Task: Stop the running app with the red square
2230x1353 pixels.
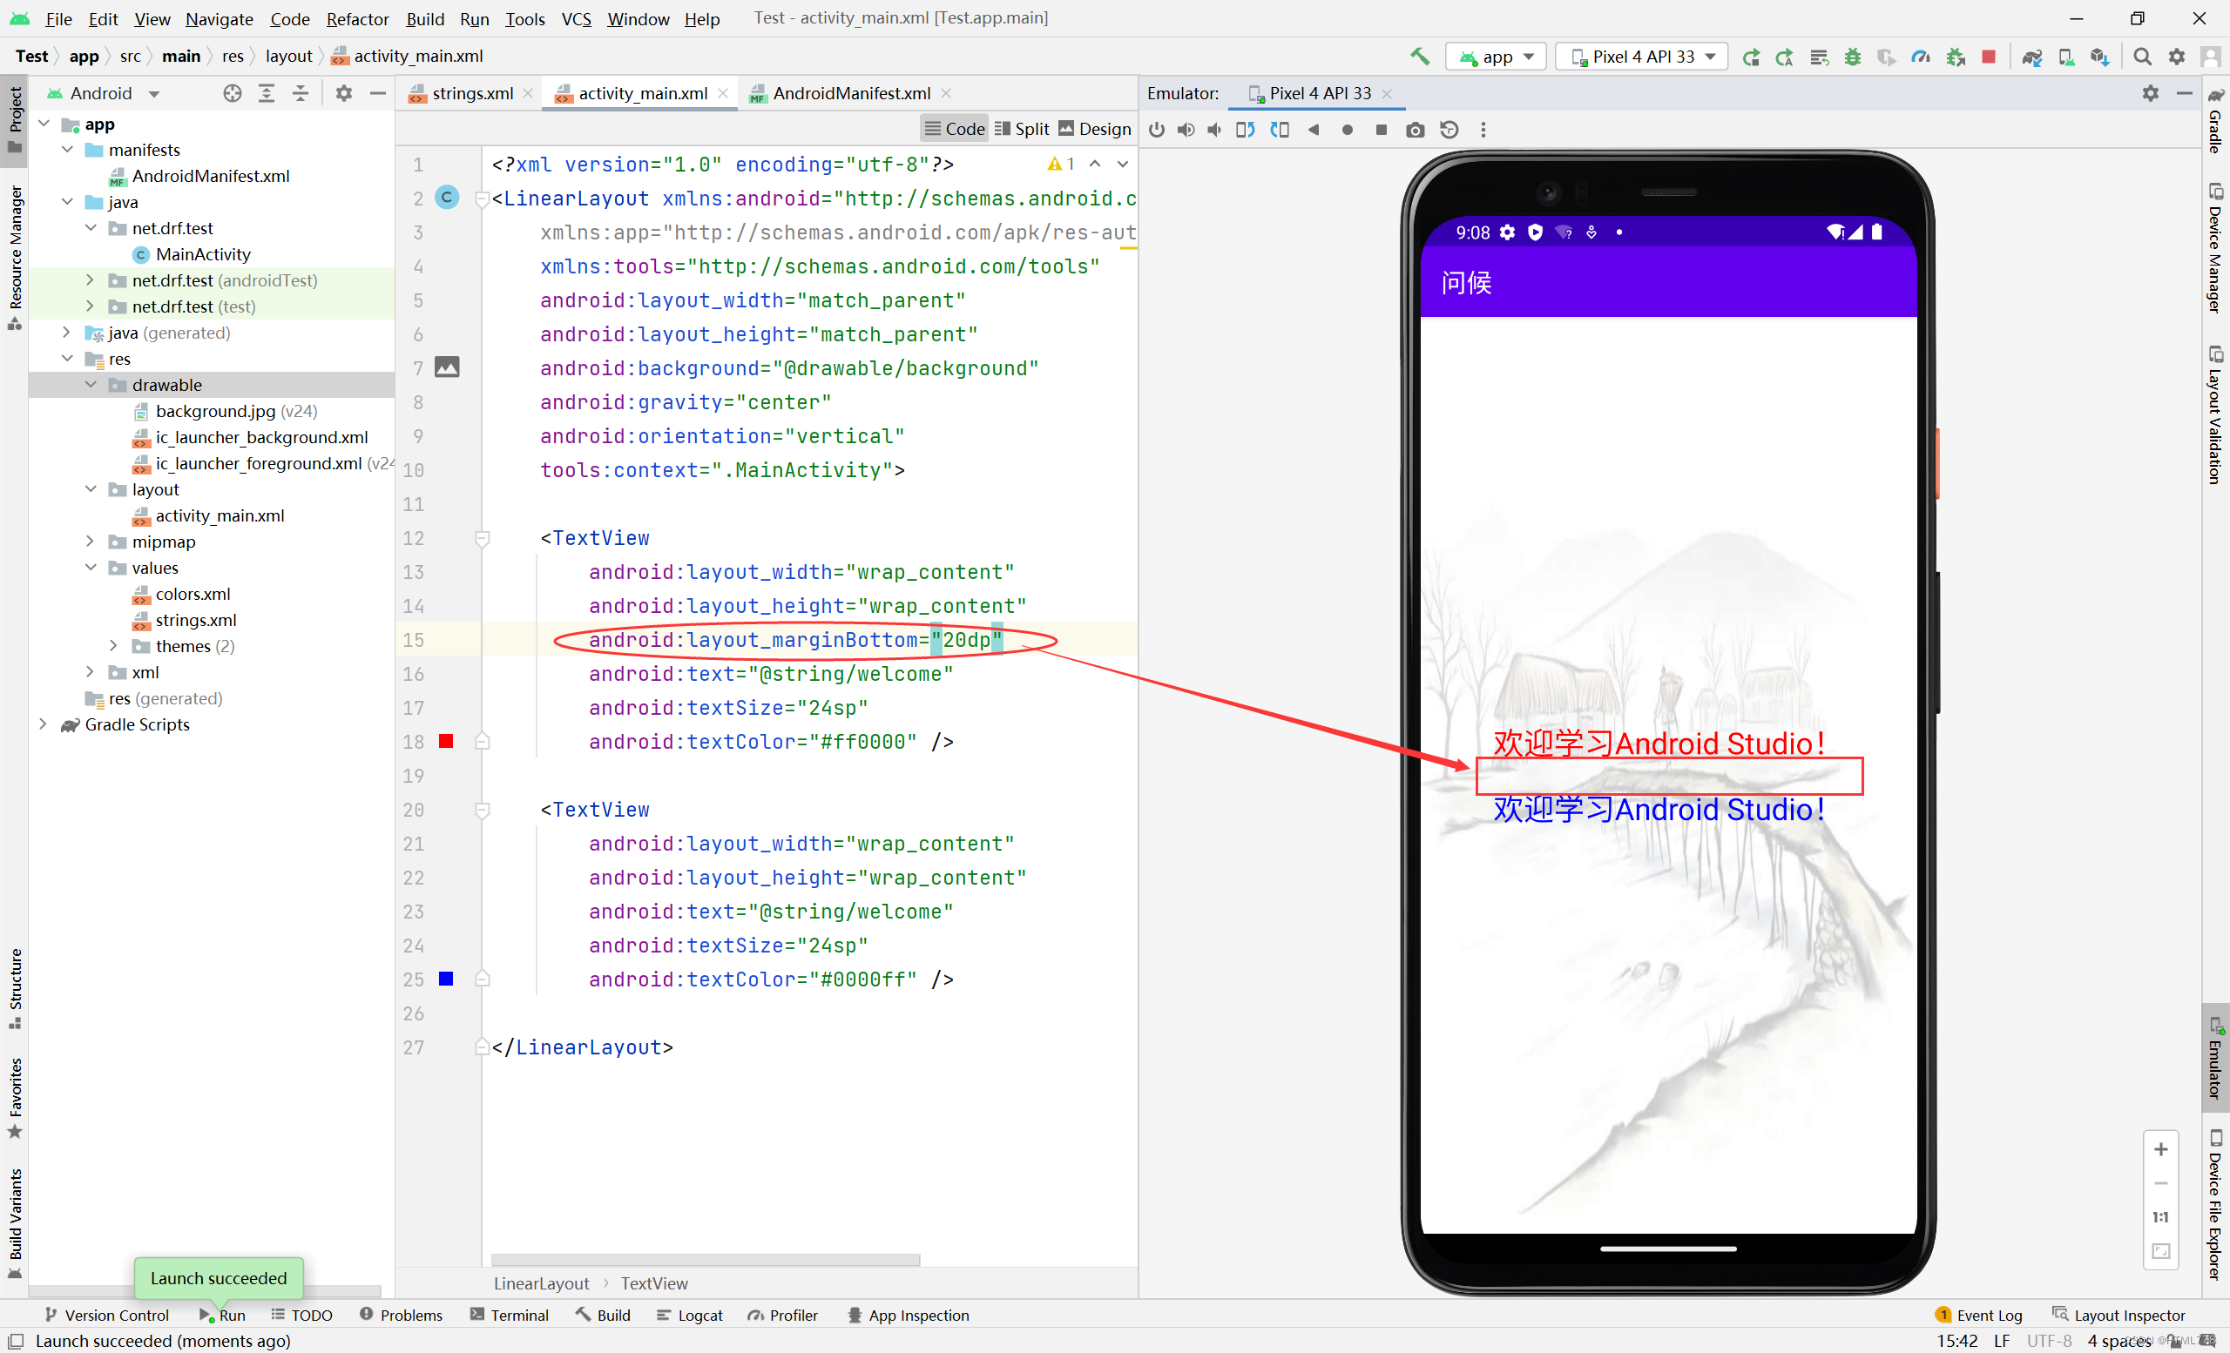Action: [1989, 57]
